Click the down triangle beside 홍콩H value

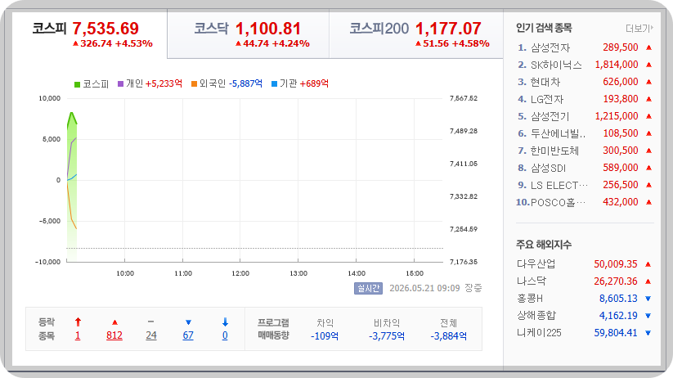(648, 299)
